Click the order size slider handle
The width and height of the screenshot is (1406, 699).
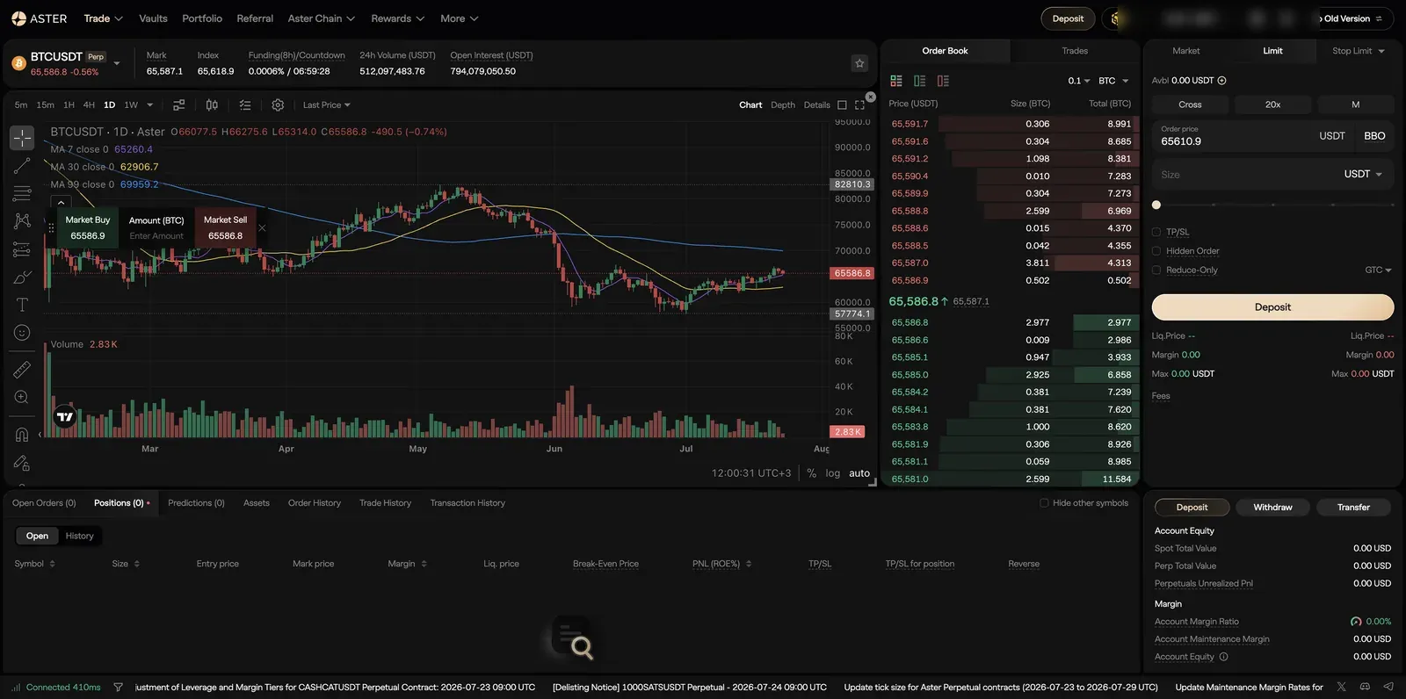(1156, 205)
